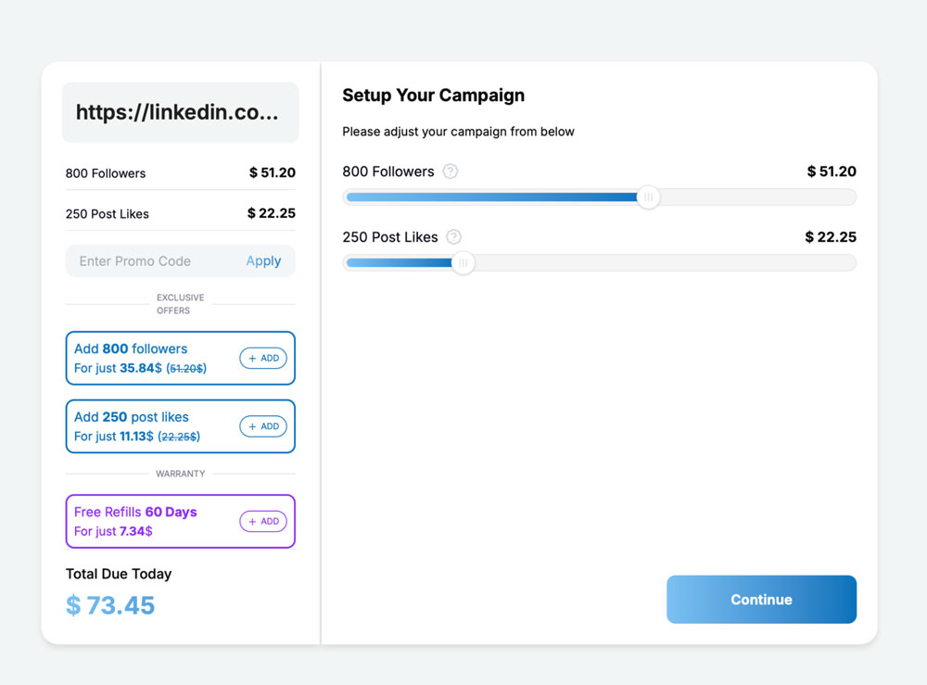927x685 pixels.
Task: Apply the promo code
Action: (263, 261)
